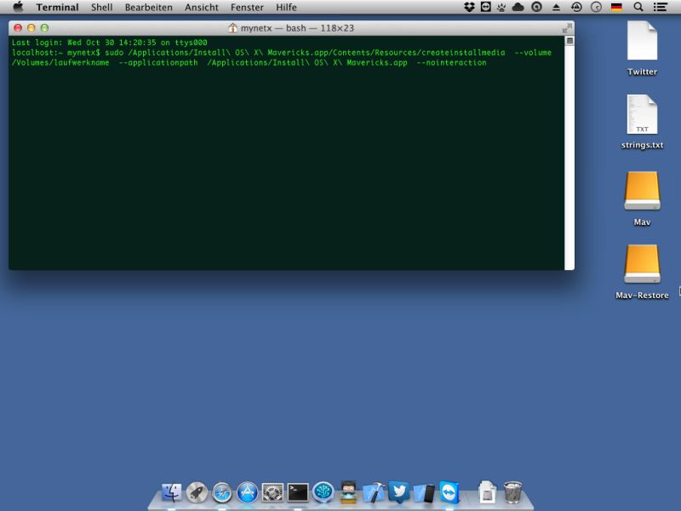Click the Dropbox menu bar icon
The height and width of the screenshot is (511, 681).
(x=469, y=7)
